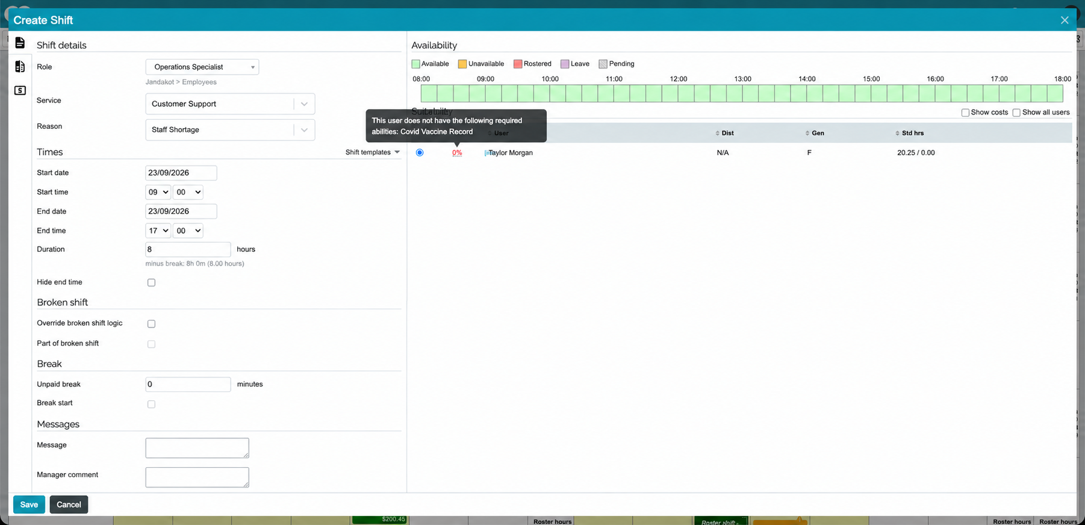Open the dollar-sign costs icon tab
1085x525 pixels.
pos(20,90)
